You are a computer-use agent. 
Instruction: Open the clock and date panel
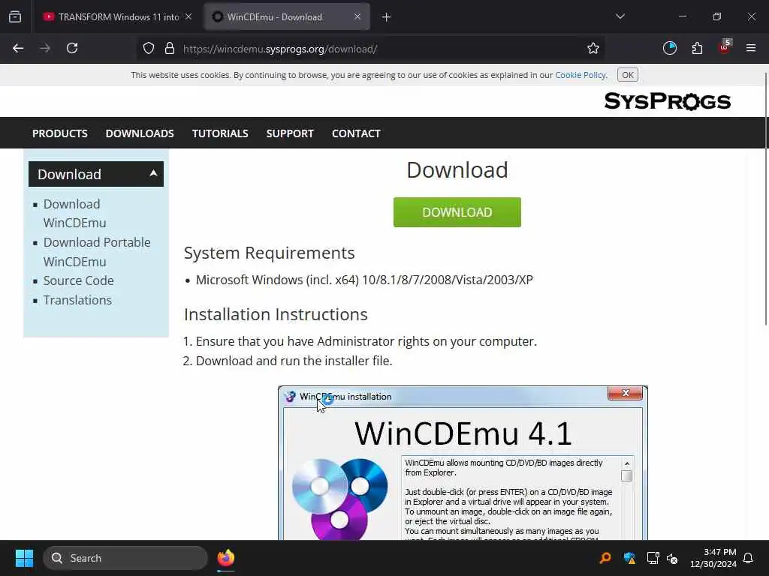[x=713, y=558]
